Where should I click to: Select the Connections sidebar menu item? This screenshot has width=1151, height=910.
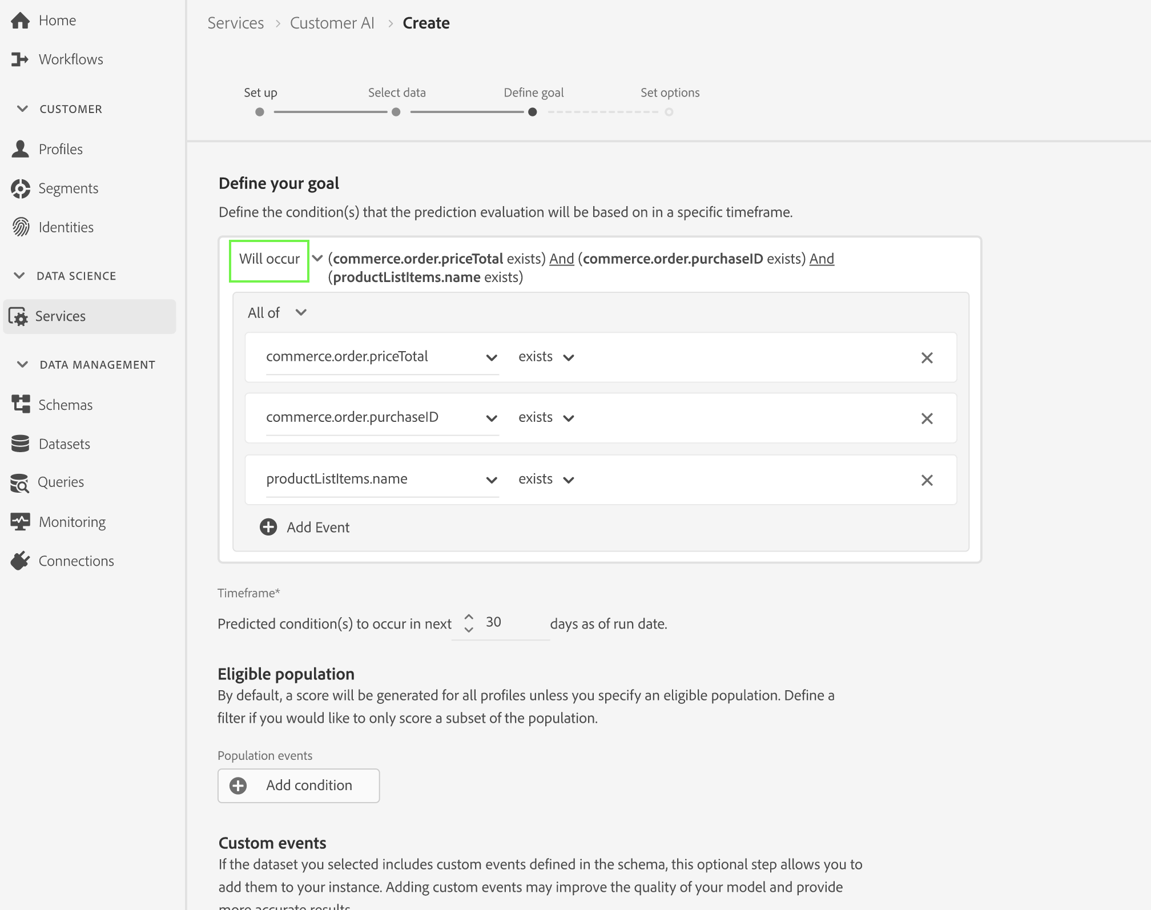point(76,561)
